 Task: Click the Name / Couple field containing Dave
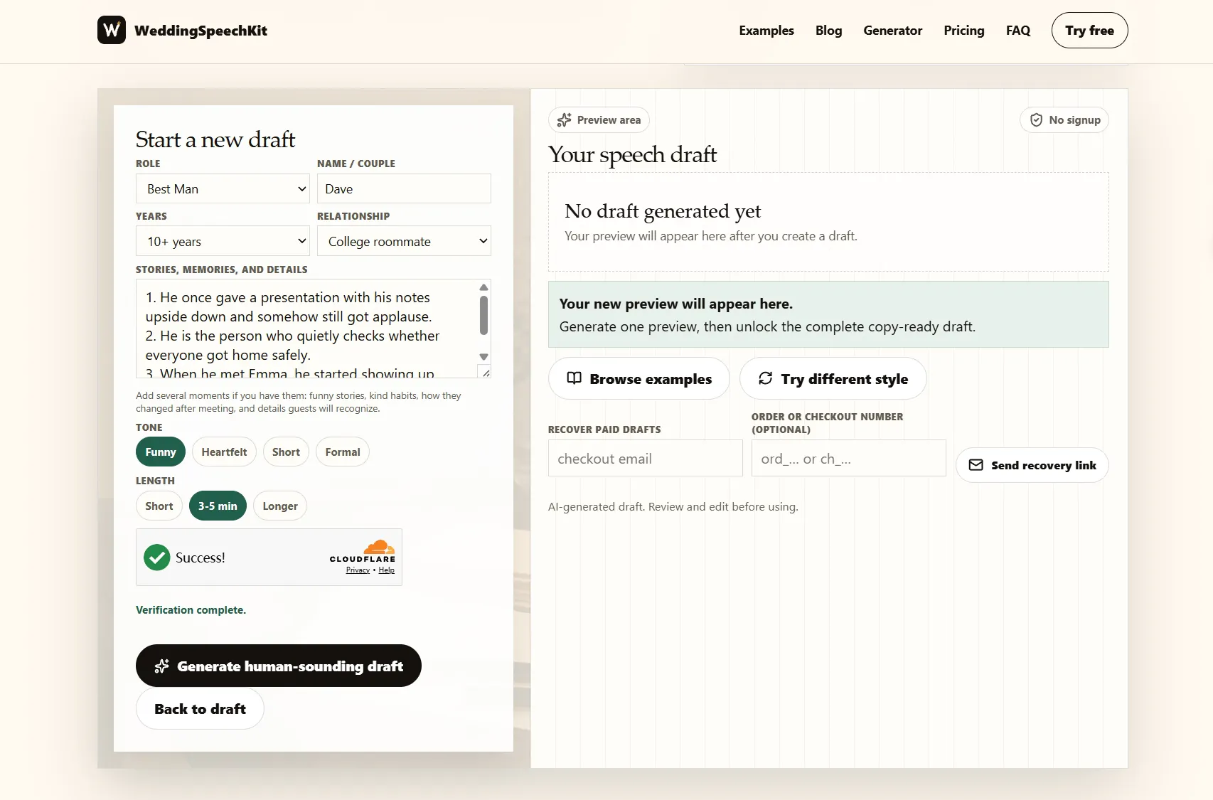click(x=404, y=188)
